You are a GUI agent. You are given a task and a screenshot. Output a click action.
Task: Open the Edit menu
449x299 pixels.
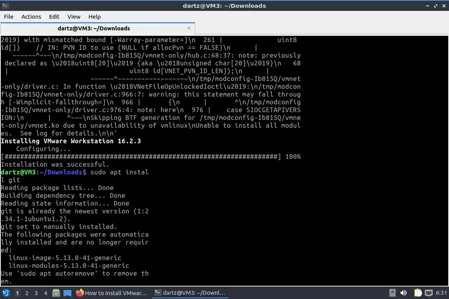pos(54,17)
